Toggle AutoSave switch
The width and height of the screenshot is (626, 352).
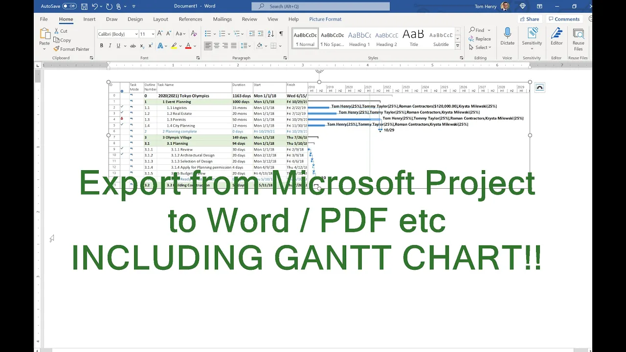pos(69,6)
